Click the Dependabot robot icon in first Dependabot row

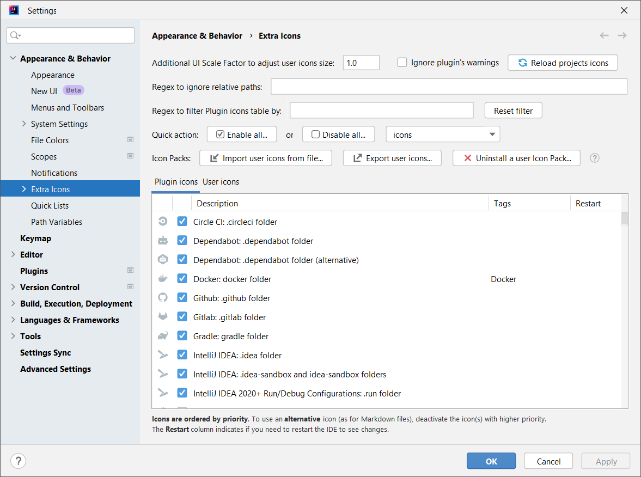pos(163,241)
